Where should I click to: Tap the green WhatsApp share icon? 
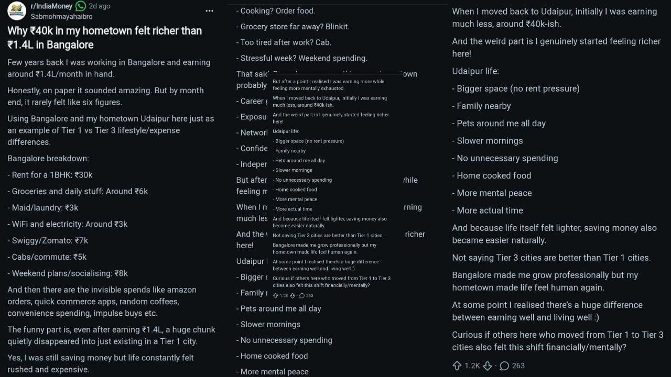point(81,6)
